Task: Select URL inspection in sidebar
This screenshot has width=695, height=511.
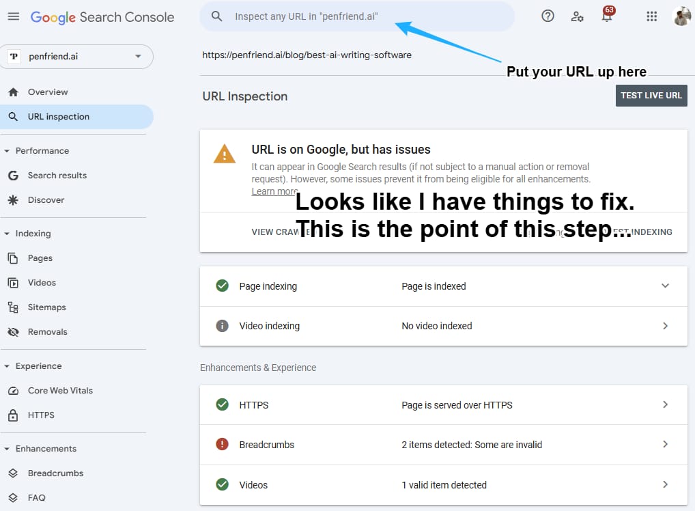Action: click(76, 117)
